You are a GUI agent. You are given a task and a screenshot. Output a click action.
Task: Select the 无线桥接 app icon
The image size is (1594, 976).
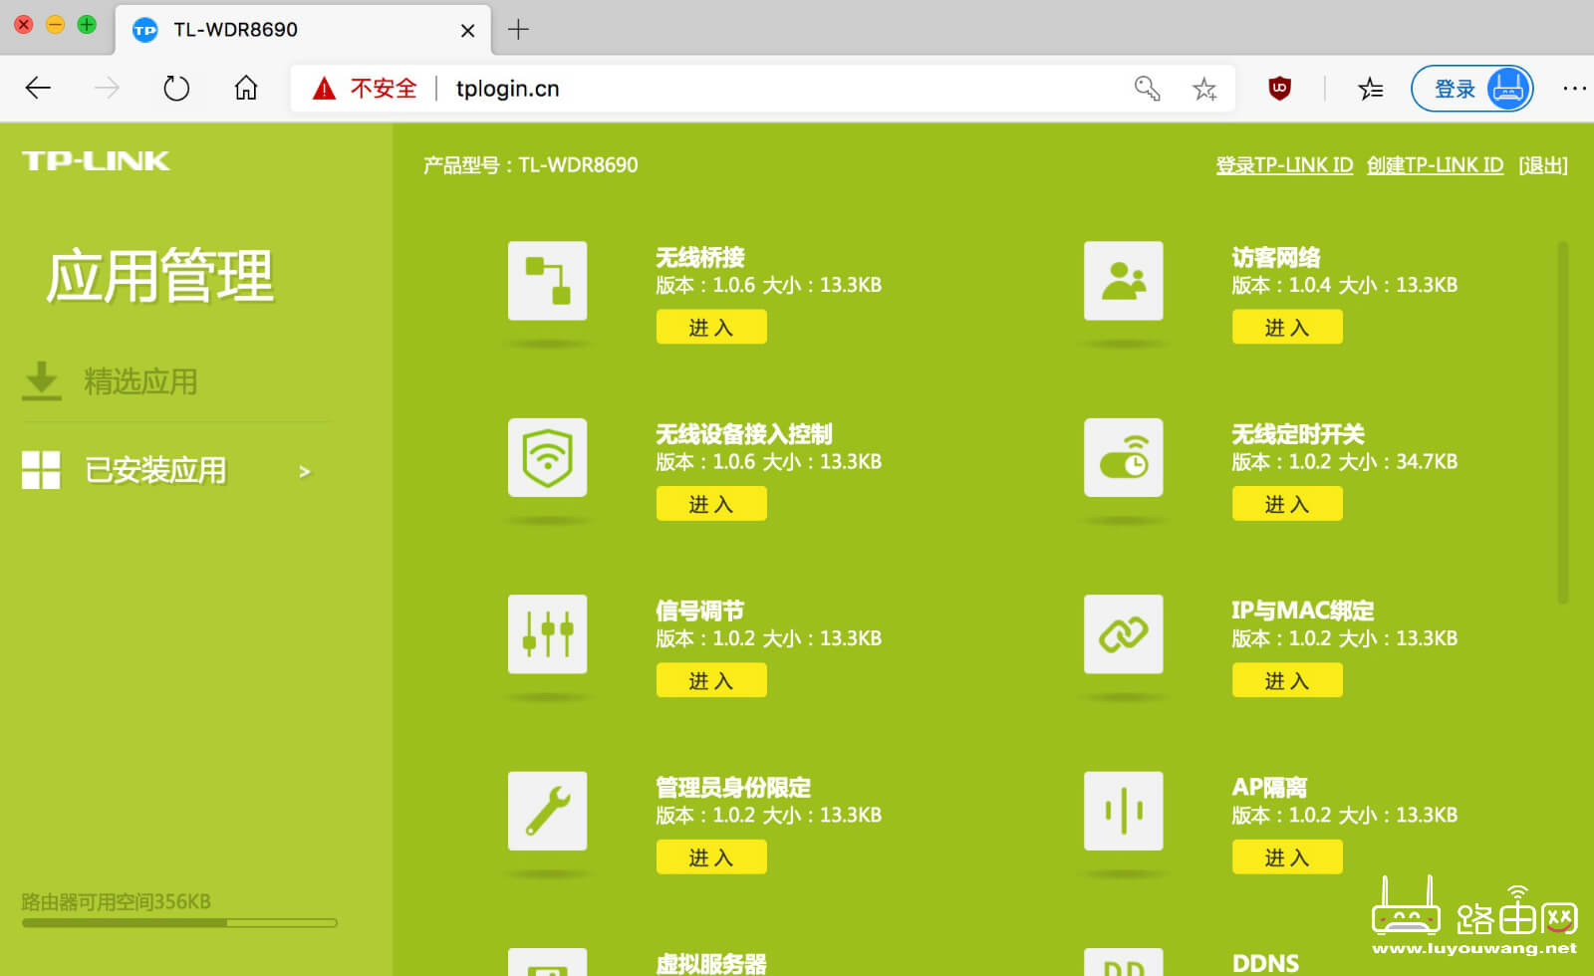coord(547,282)
